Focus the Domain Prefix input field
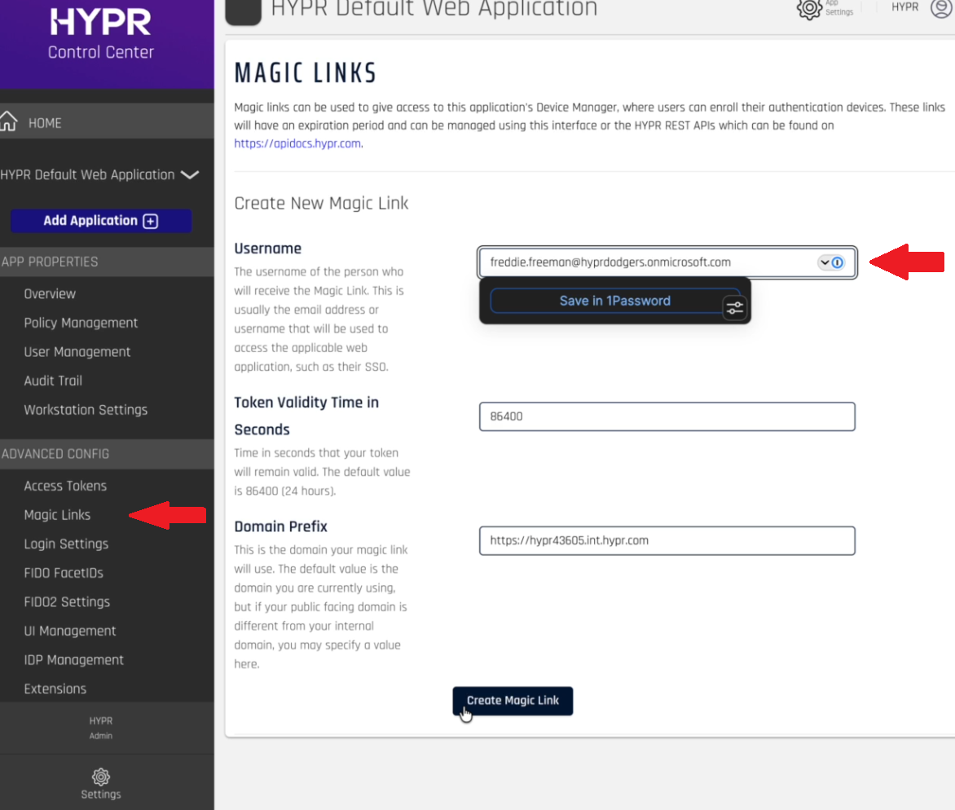The width and height of the screenshot is (955, 810). tap(667, 540)
